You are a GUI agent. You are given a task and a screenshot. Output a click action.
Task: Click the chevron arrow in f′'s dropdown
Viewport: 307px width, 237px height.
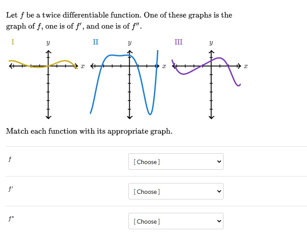pyautogui.click(x=219, y=192)
